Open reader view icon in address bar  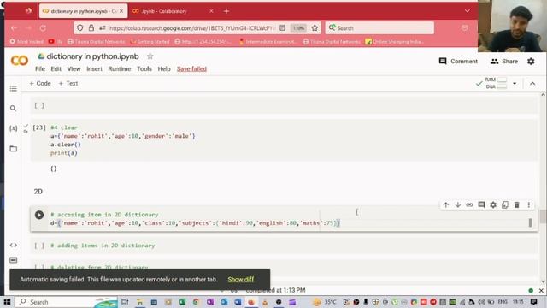pyautogui.click(x=282, y=28)
